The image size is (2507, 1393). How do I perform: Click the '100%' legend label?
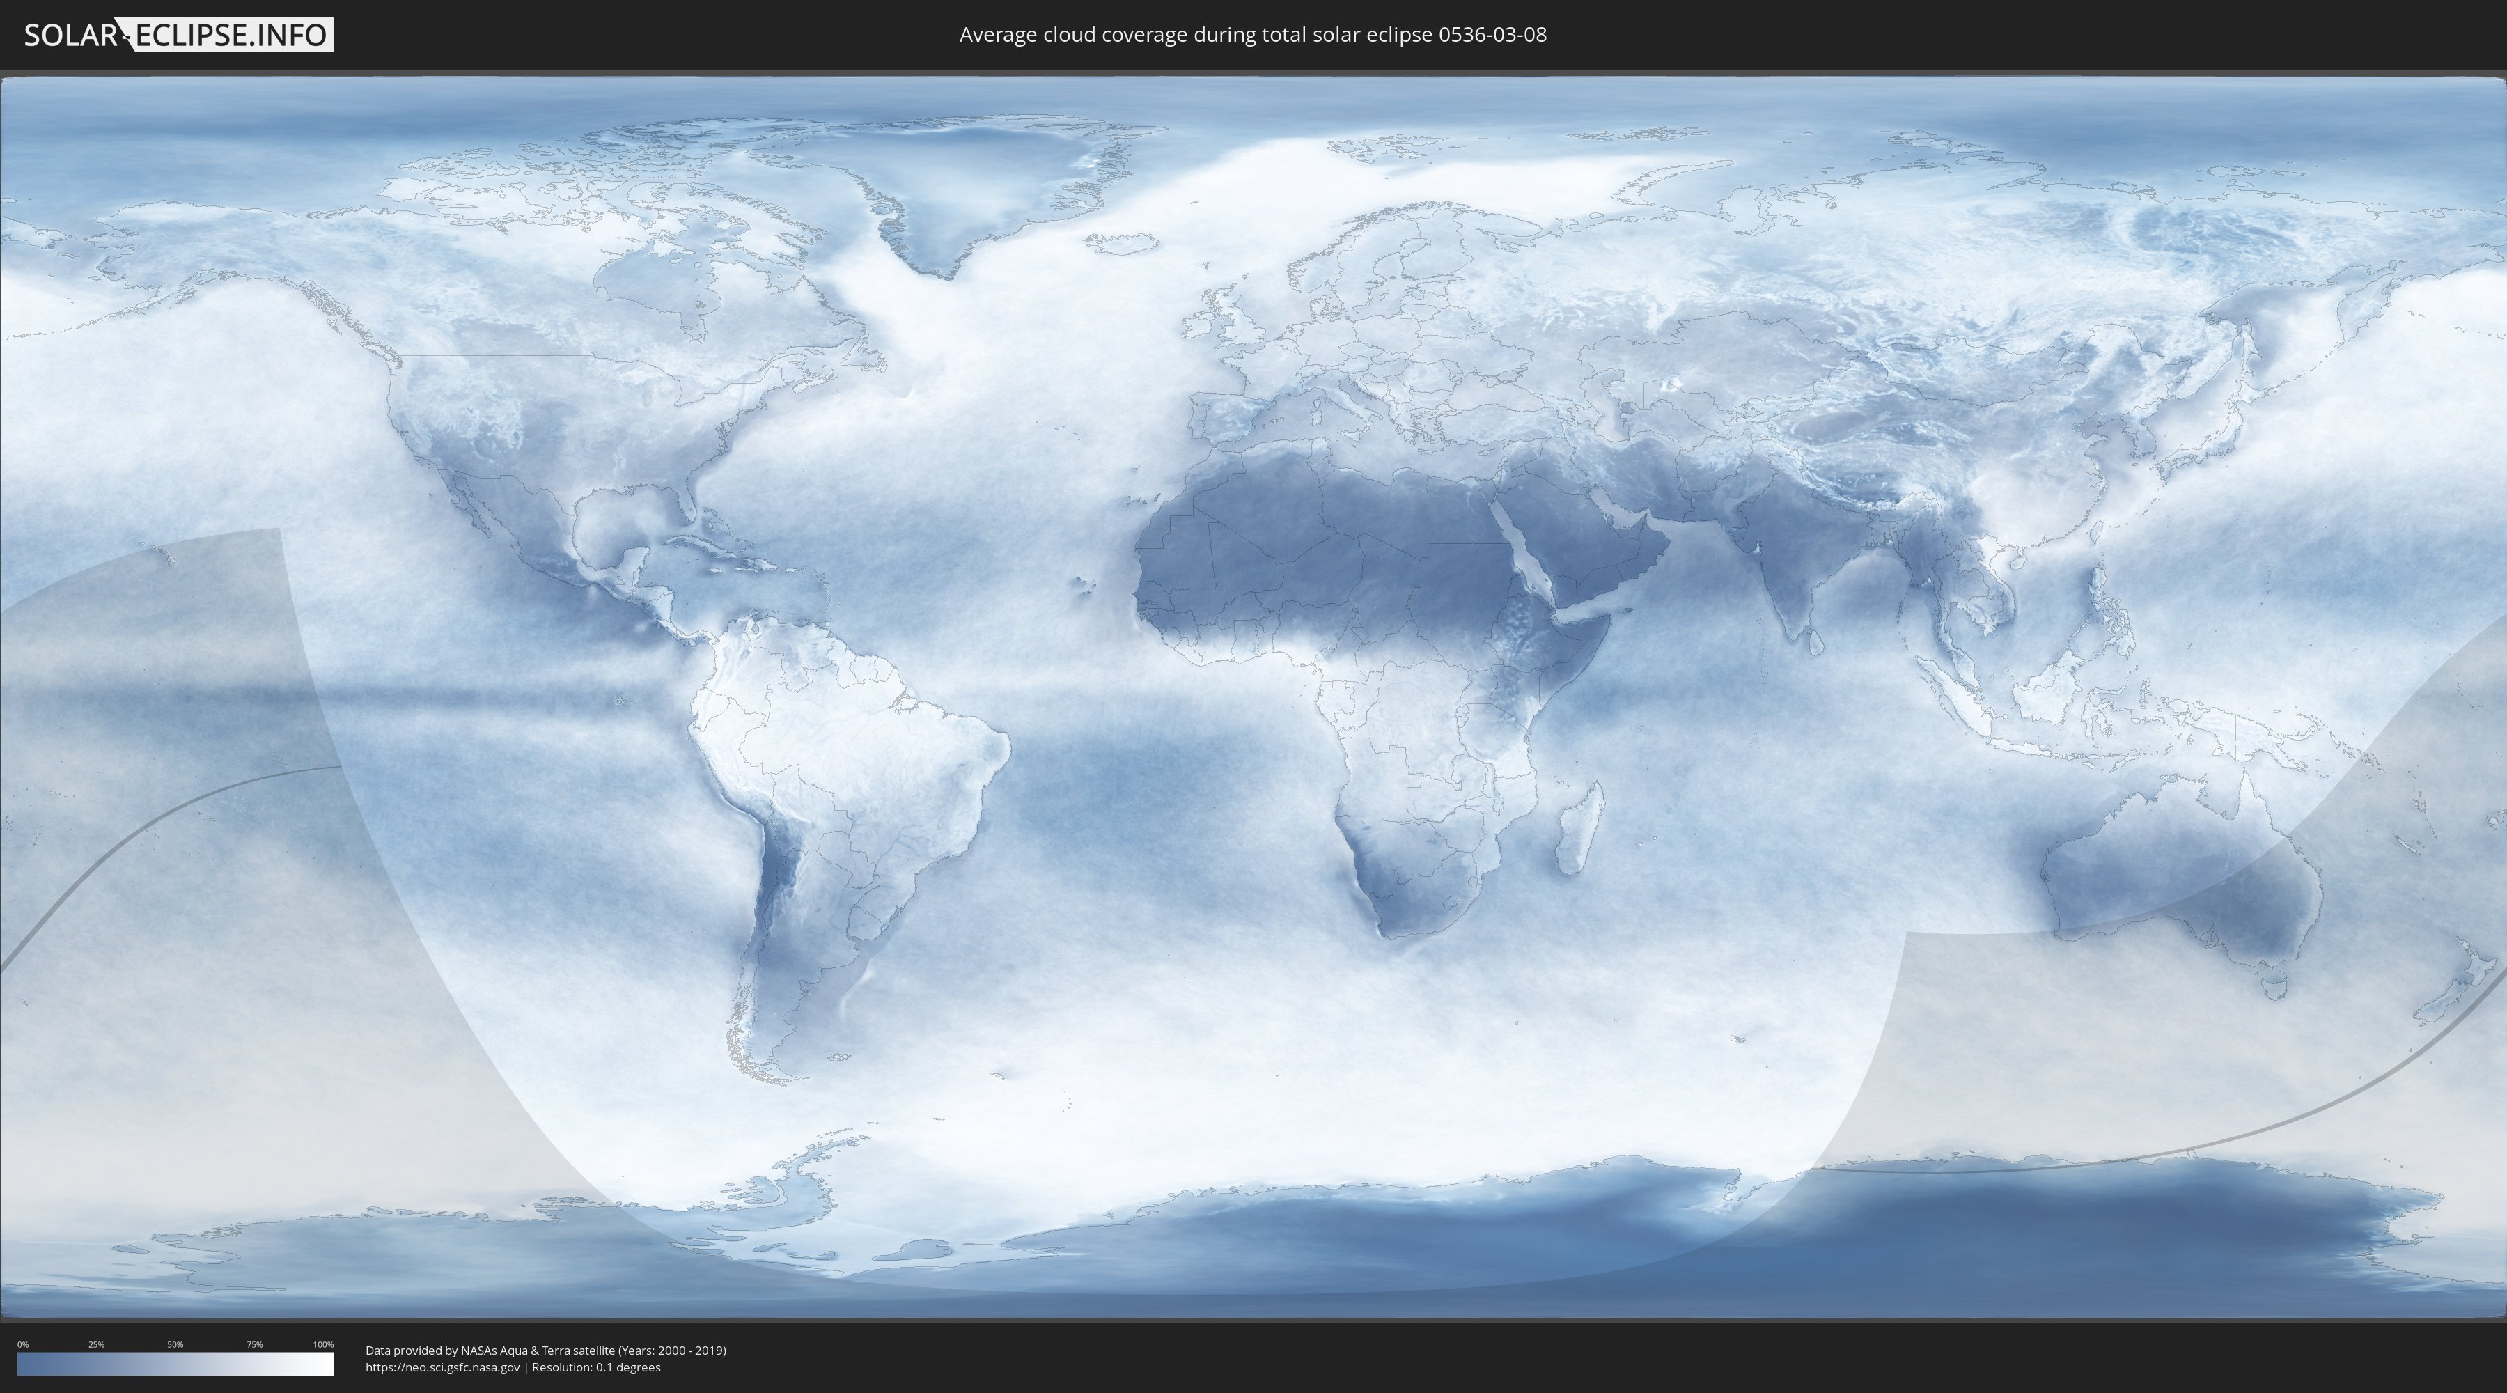coord(323,1344)
